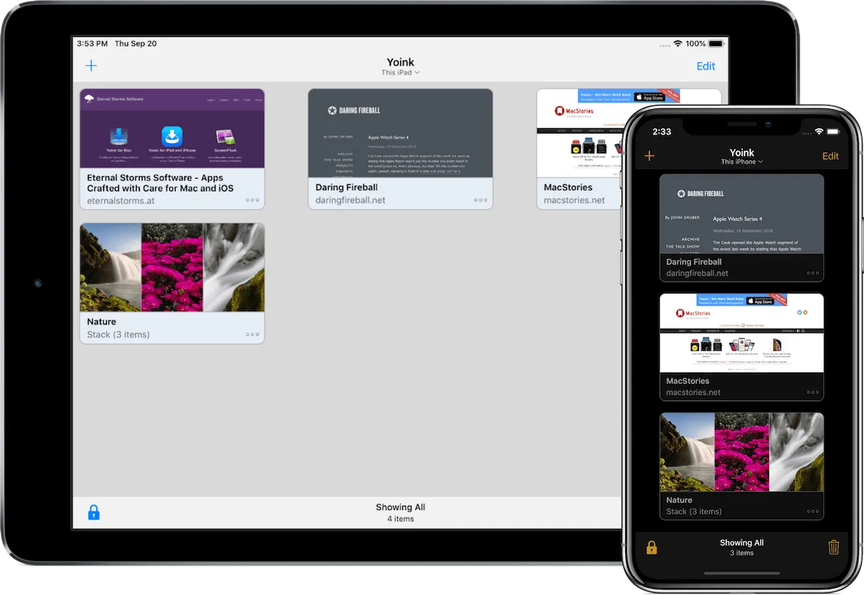Open Nature stack thumbnail on iPhone
This screenshot has height=595, width=864.
741,452
